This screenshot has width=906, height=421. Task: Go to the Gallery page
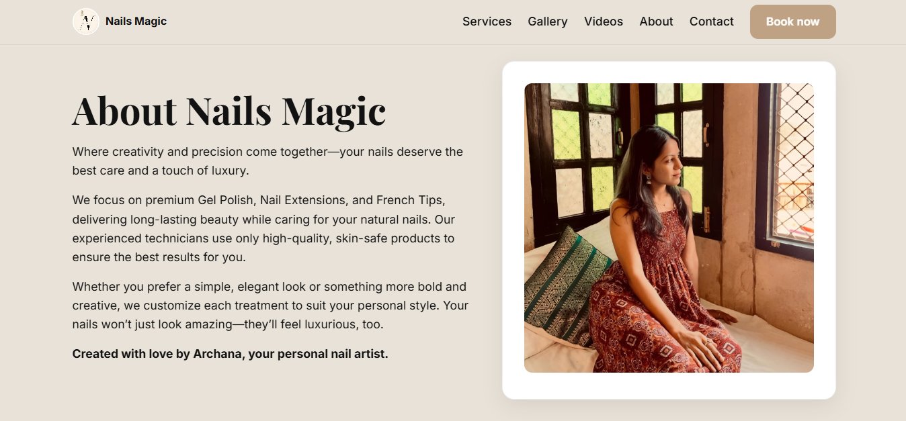(x=547, y=21)
